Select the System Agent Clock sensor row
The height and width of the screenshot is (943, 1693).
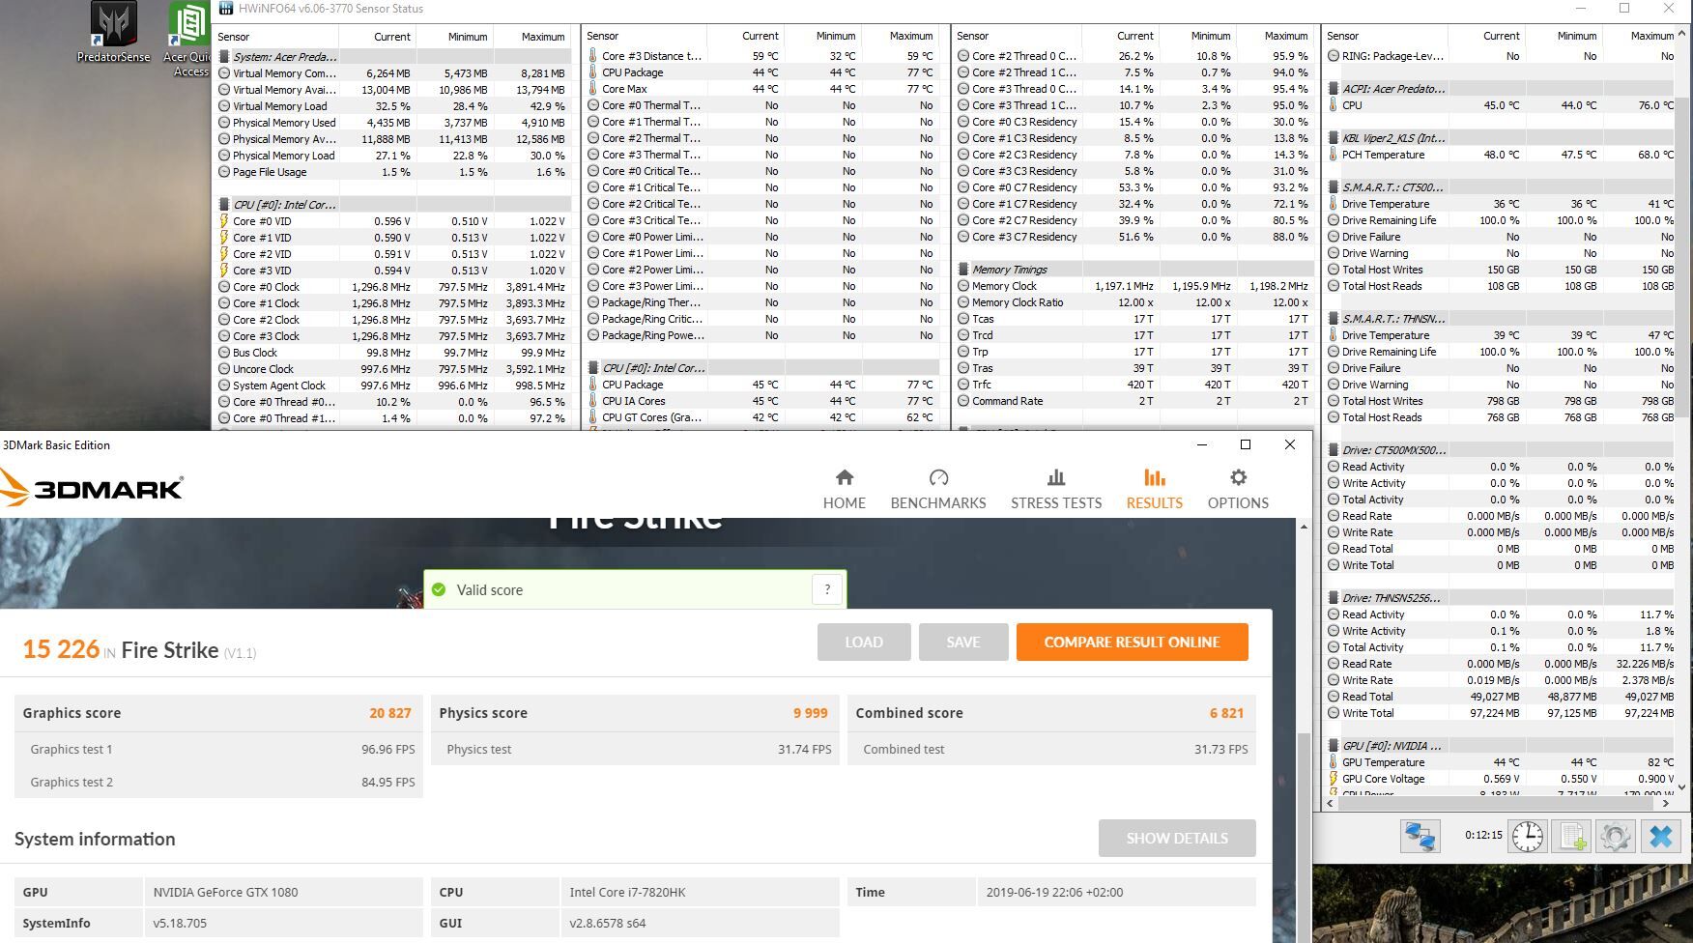point(393,386)
